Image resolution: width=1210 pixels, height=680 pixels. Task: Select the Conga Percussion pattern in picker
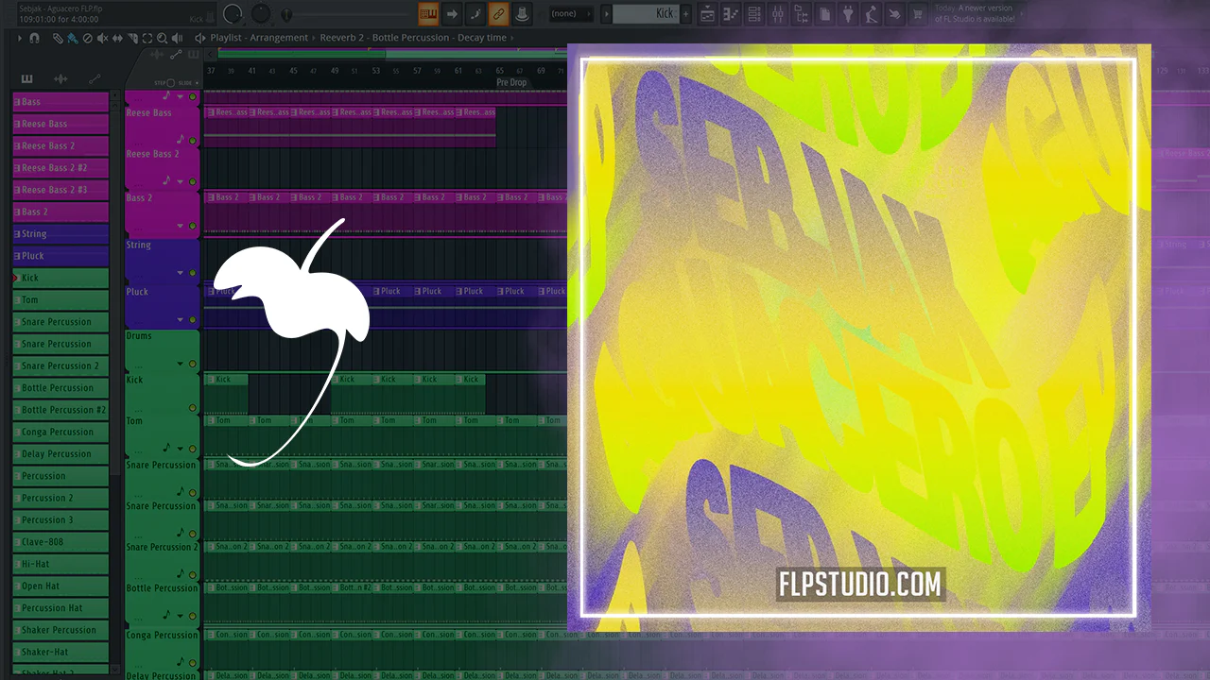point(60,432)
